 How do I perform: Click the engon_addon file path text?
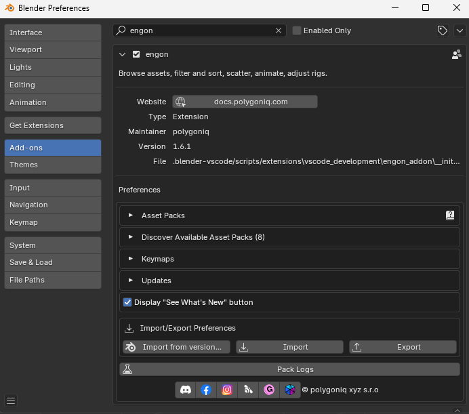[316, 161]
